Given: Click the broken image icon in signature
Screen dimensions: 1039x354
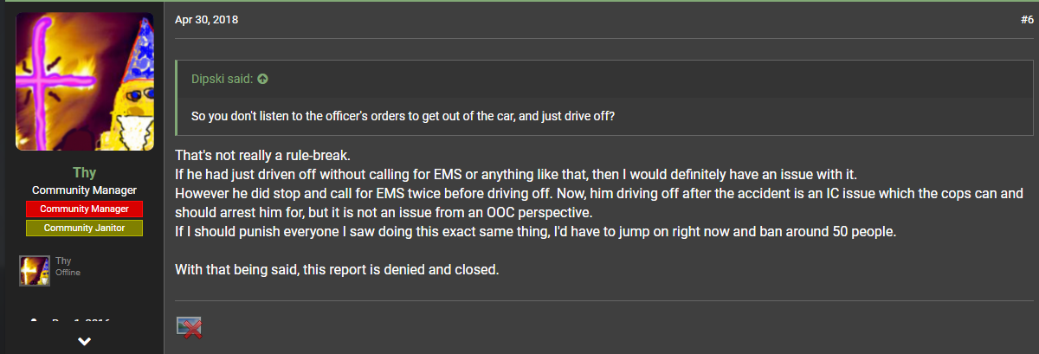Looking at the screenshot, I should [x=188, y=327].
